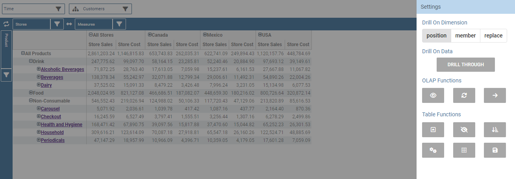Click the refresh icon under OLAP Functions
The width and height of the screenshot is (515, 179).
(x=464, y=95)
